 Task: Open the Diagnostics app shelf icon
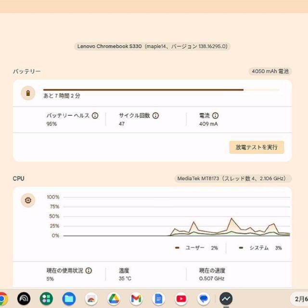[226, 299]
